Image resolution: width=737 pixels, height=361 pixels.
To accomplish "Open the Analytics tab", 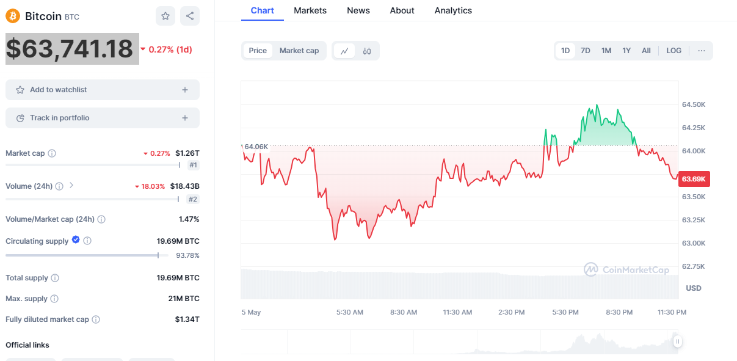I will [453, 10].
